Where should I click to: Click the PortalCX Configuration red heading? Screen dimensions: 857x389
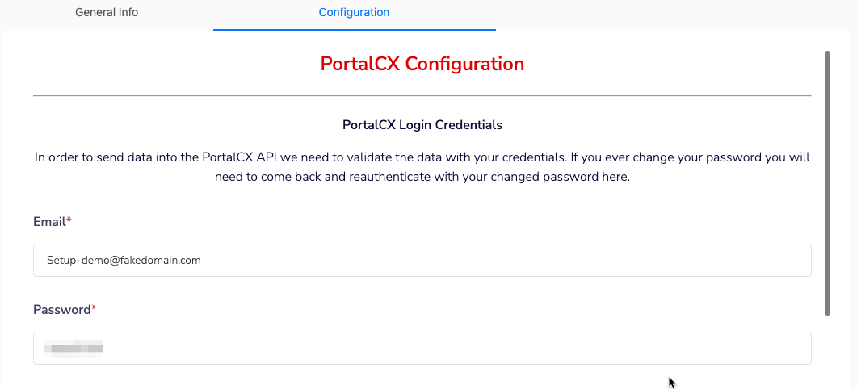coord(422,64)
